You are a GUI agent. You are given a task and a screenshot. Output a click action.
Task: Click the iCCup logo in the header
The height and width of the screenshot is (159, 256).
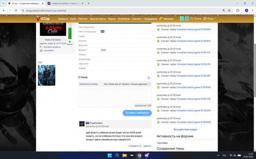[x=43, y=19]
